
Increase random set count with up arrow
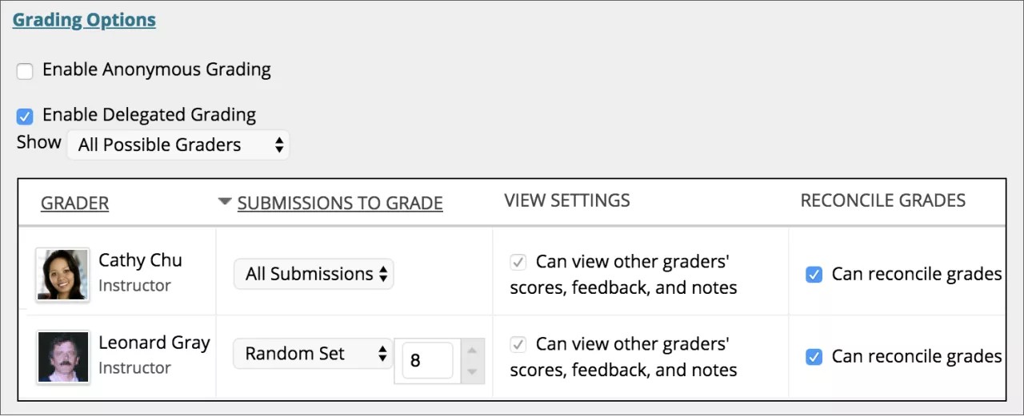[x=472, y=351]
